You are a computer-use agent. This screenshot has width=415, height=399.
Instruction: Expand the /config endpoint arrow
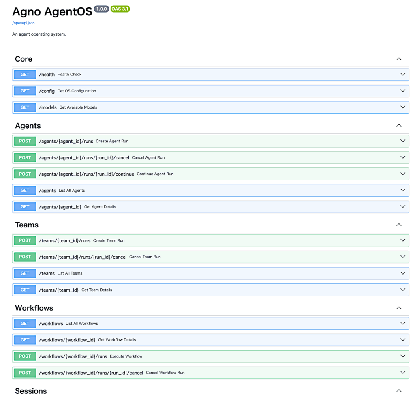pyautogui.click(x=402, y=91)
